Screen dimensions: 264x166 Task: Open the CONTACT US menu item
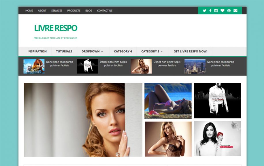click(105, 11)
